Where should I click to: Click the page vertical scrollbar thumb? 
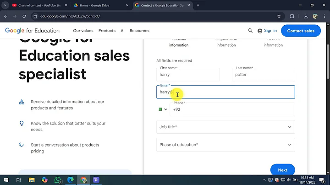328,62
